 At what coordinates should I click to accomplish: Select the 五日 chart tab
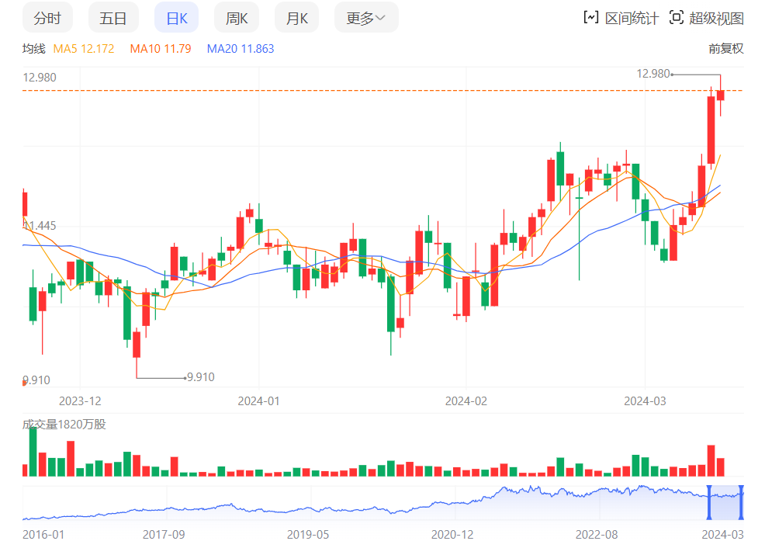point(113,18)
